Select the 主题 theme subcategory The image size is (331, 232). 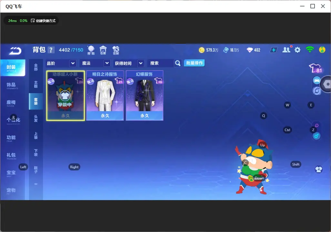36,84
